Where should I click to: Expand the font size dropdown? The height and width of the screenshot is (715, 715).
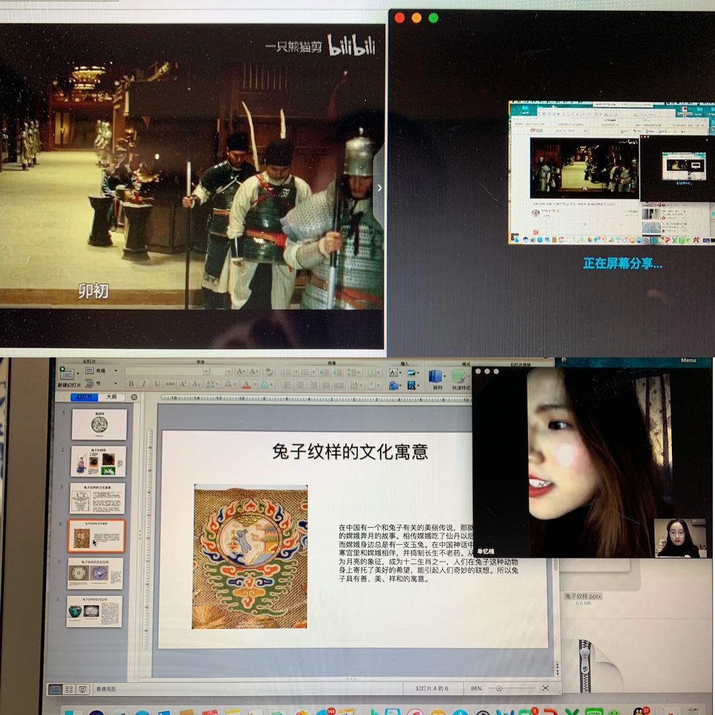[x=229, y=372]
